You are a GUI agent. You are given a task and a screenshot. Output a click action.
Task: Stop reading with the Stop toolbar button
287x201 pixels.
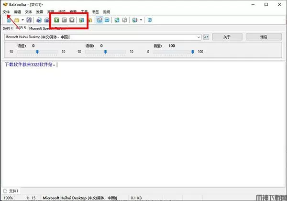pos(72,20)
